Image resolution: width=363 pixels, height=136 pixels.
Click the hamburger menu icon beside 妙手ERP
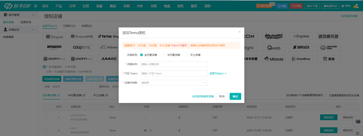[x=35, y=6]
